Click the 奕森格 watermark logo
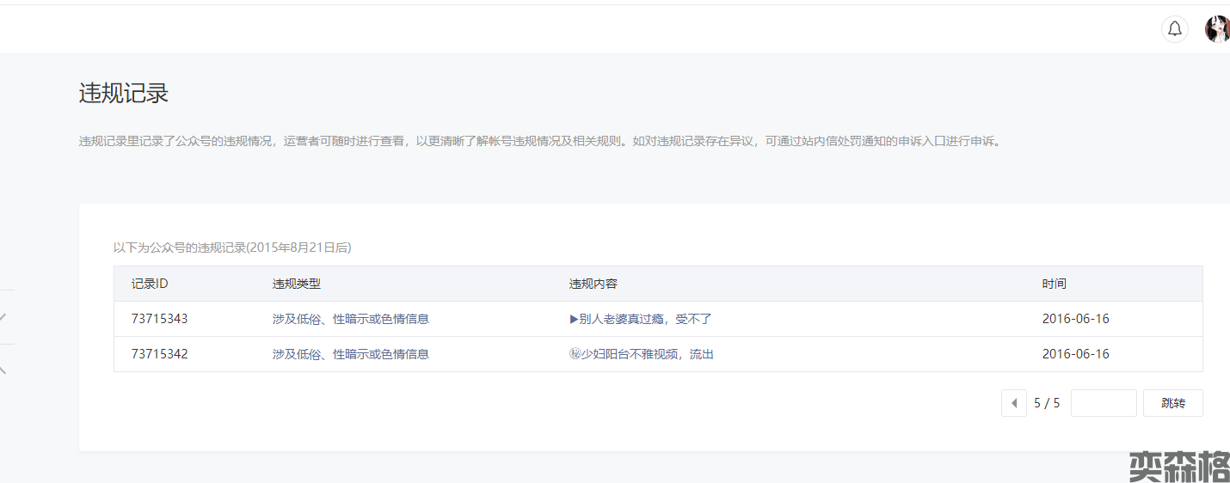 pyautogui.click(x=1178, y=467)
